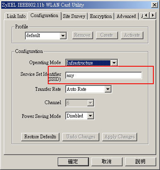Click the Operating Mode label text
The width and height of the screenshot is (160, 170).
tap(45, 62)
